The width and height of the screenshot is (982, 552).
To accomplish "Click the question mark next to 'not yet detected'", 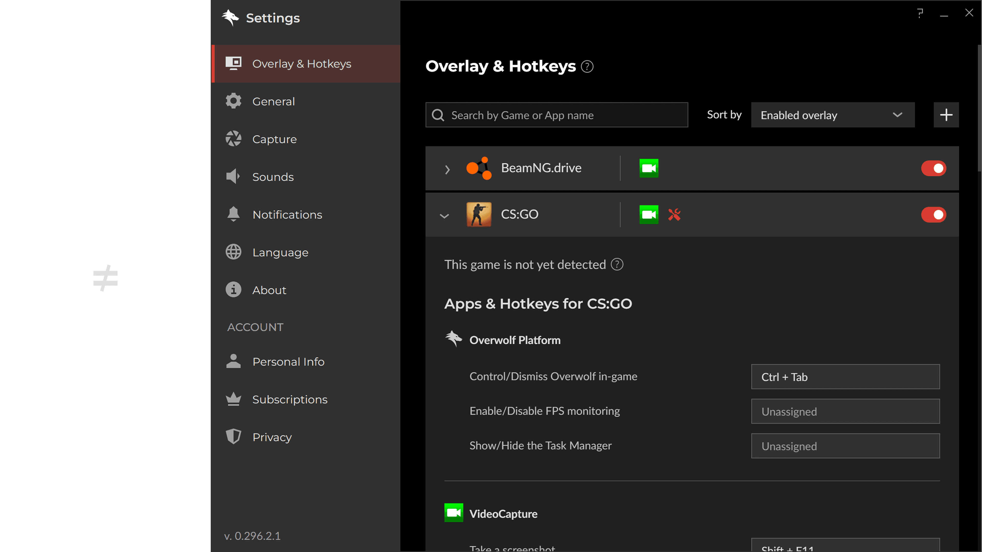I will tap(617, 264).
